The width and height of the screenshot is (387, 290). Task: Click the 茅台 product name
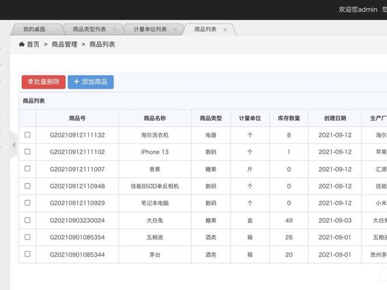tap(155, 255)
